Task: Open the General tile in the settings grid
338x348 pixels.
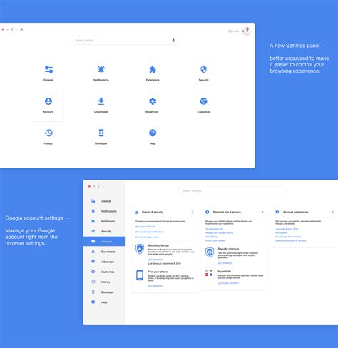Action: click(x=48, y=73)
